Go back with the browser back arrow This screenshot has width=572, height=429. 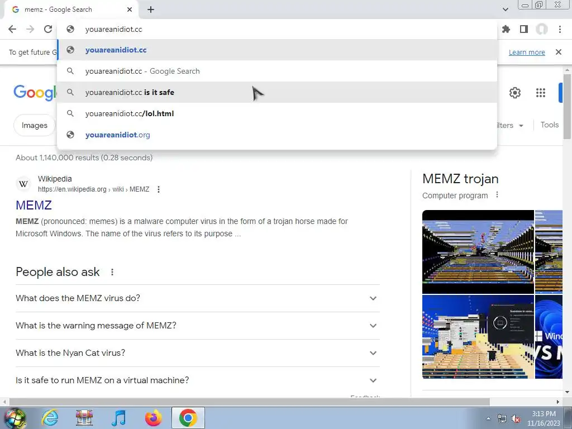click(12, 29)
